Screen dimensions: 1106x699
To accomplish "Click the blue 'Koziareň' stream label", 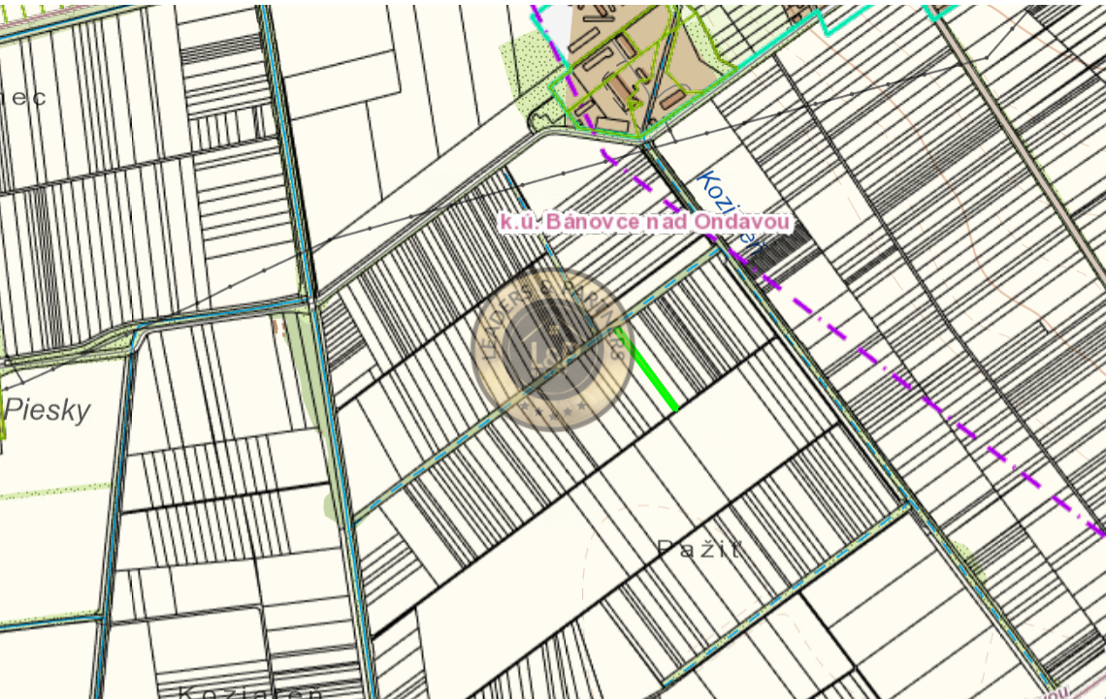I will pyautogui.click(x=731, y=211).
